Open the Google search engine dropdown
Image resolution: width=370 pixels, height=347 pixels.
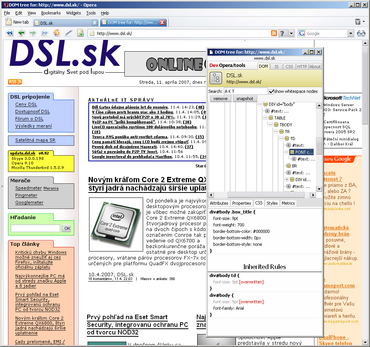point(351,33)
